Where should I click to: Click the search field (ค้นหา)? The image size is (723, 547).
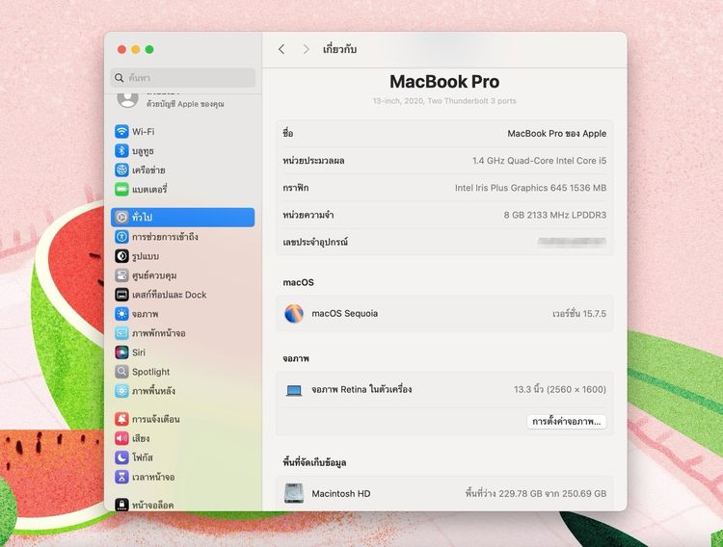click(183, 77)
